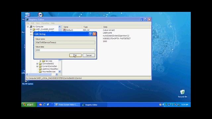The height and width of the screenshot is (119, 212).
Task: Open the View menu in Registry Editor
Action: click(x=38, y=23)
